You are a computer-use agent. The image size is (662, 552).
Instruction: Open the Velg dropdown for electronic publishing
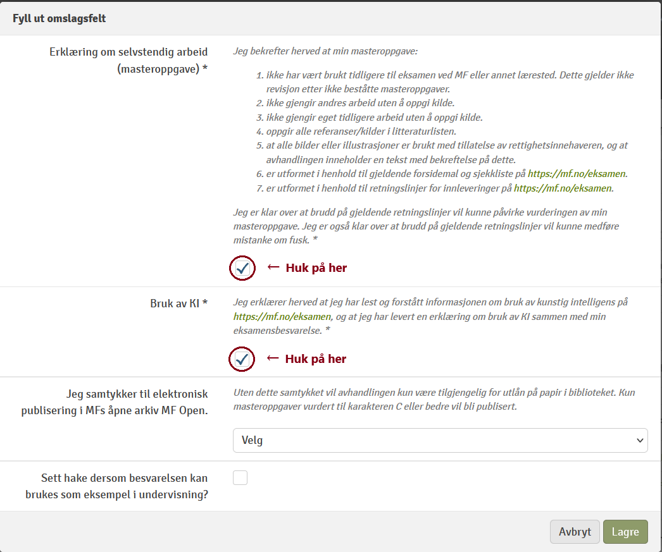pyautogui.click(x=440, y=440)
